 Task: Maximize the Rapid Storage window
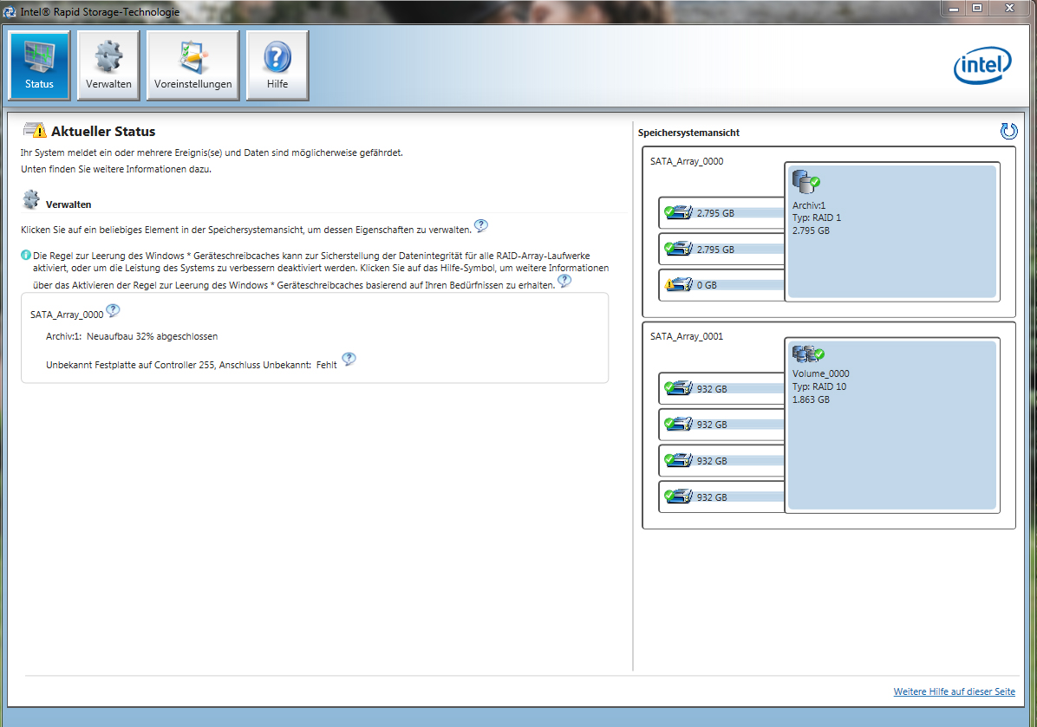pyautogui.click(x=977, y=9)
